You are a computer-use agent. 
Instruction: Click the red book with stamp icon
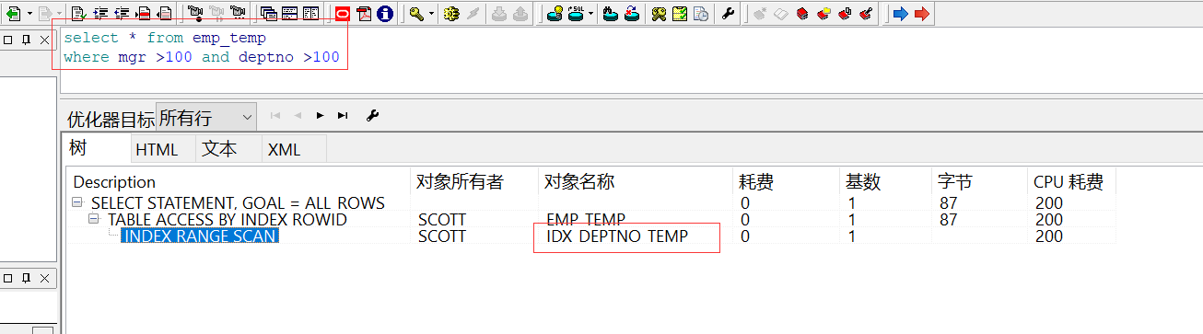click(x=867, y=14)
